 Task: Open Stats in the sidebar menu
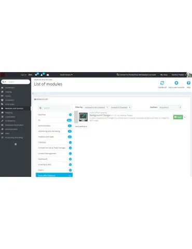[7, 133]
